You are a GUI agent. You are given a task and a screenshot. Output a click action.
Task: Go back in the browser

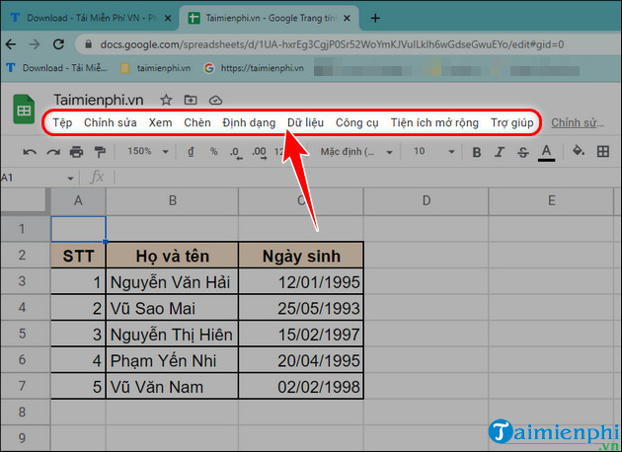11,44
